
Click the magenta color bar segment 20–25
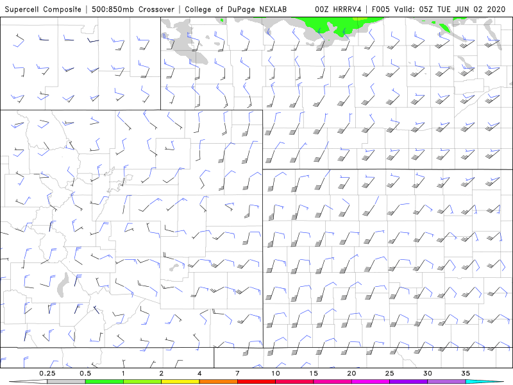coord(371,382)
